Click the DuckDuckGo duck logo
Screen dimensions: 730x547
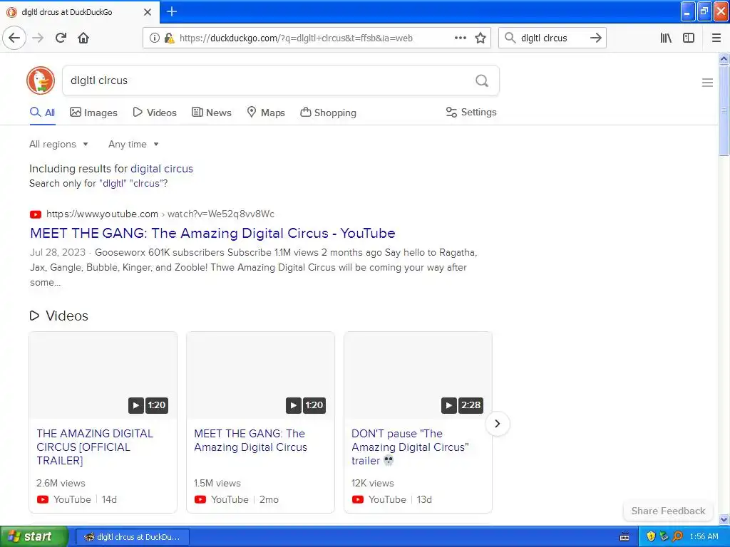tap(41, 80)
